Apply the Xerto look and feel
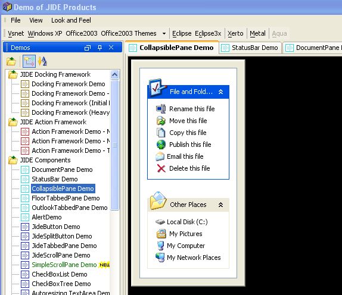 (x=235, y=33)
